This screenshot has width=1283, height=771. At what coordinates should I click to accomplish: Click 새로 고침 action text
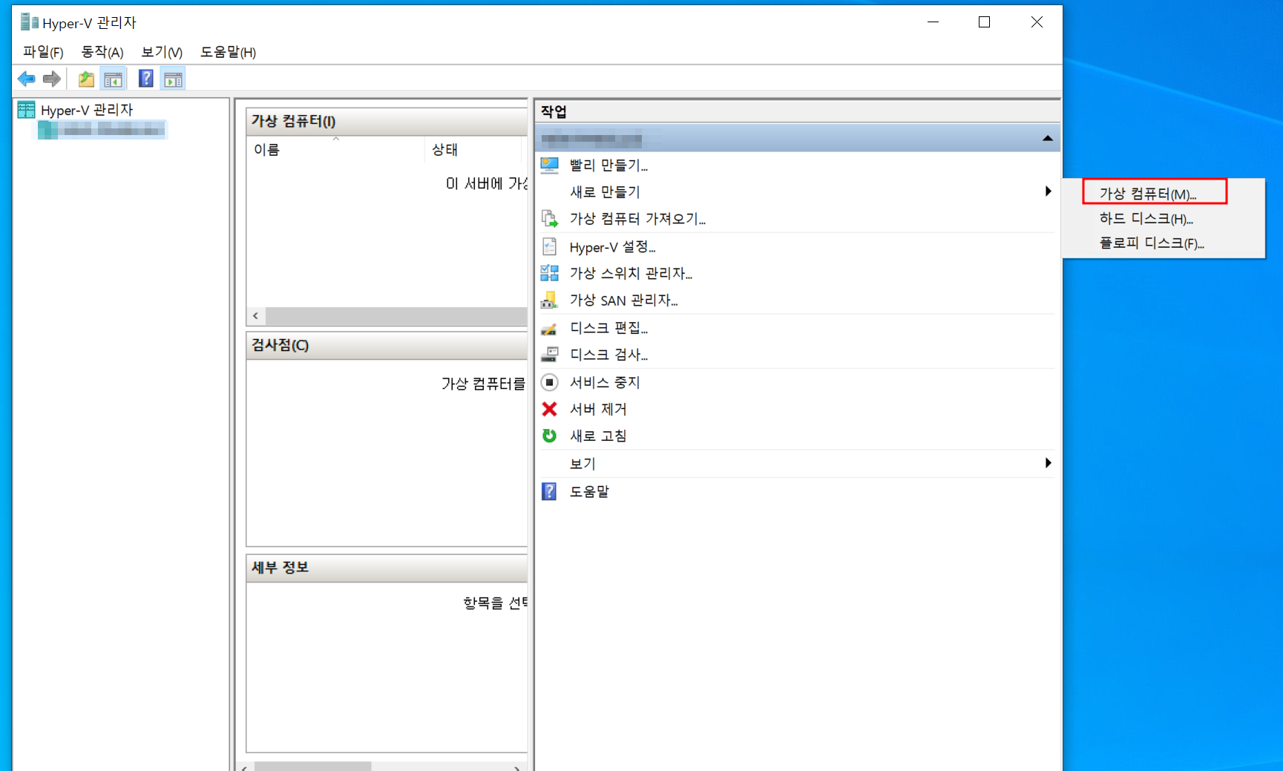pos(598,436)
